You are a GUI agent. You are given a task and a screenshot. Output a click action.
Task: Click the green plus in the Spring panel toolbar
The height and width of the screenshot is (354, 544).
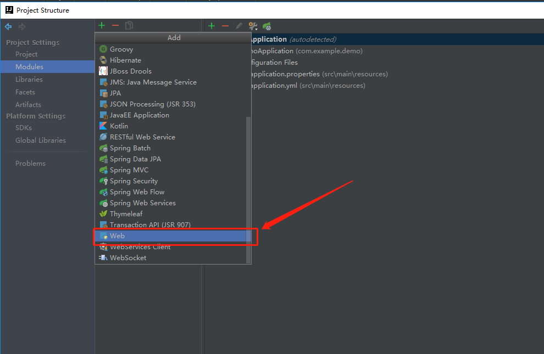click(212, 26)
